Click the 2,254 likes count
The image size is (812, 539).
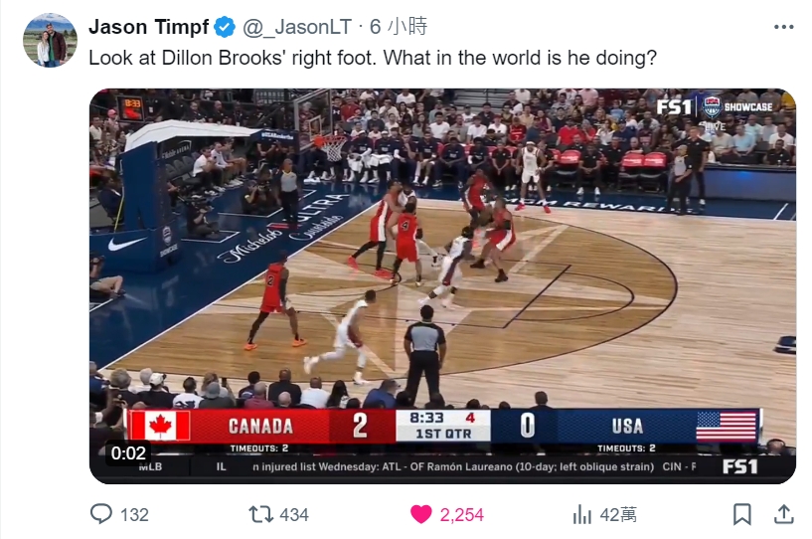click(x=462, y=515)
